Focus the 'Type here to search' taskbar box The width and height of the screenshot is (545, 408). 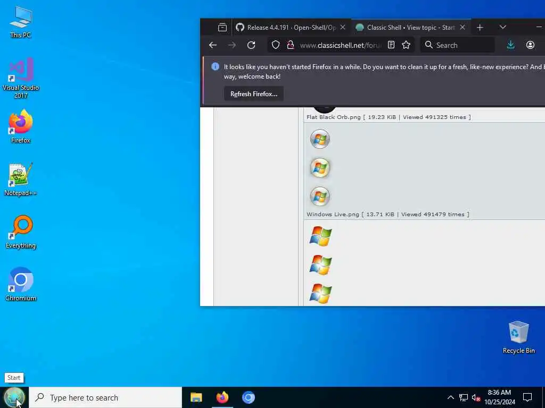coord(105,397)
